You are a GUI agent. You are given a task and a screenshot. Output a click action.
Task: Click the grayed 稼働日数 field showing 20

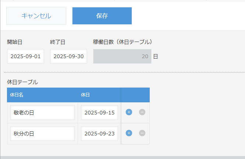122,56
